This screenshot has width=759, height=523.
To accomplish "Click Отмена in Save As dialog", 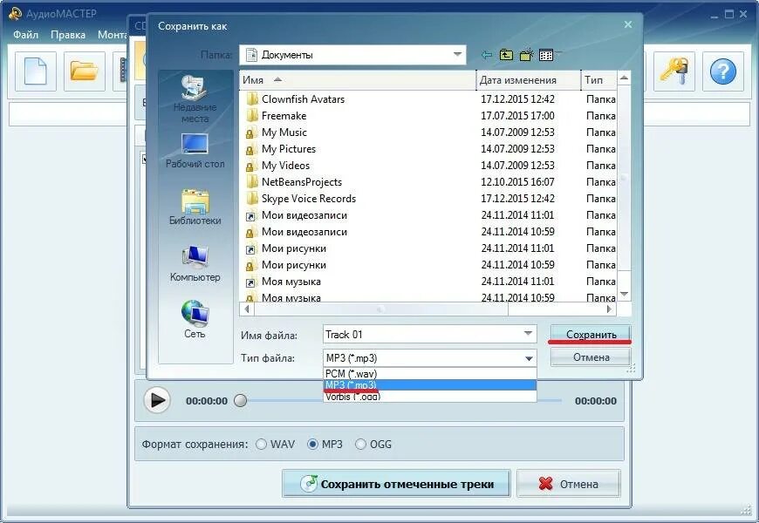I will (x=591, y=357).
